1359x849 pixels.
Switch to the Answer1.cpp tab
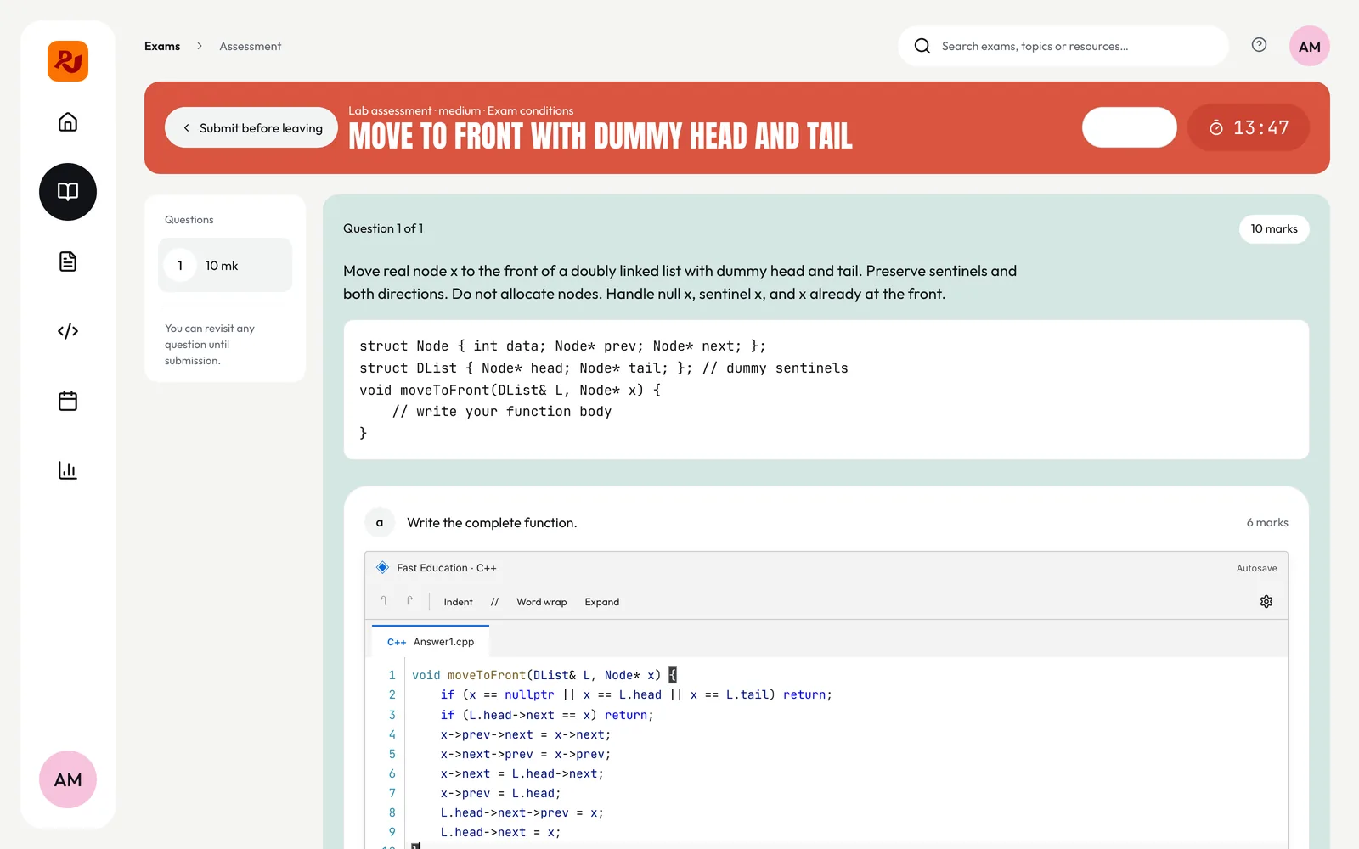pyautogui.click(x=431, y=642)
